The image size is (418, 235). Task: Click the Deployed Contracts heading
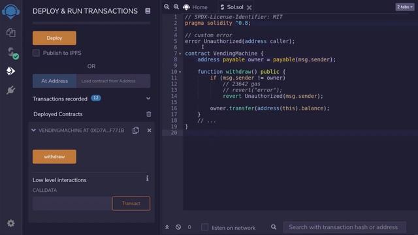58,114
